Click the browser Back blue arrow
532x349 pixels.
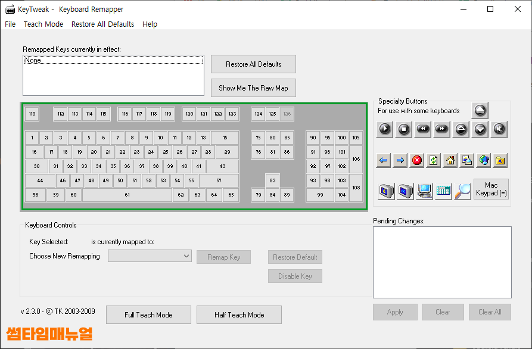click(384, 160)
